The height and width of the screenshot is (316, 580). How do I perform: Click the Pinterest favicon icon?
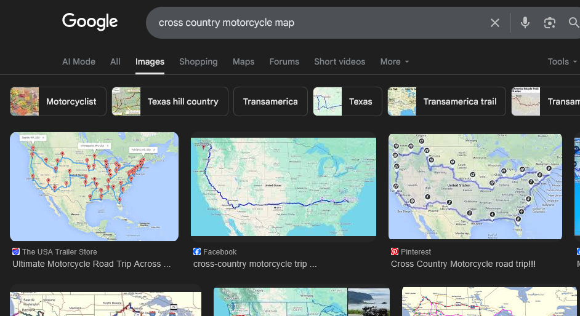pyautogui.click(x=394, y=252)
